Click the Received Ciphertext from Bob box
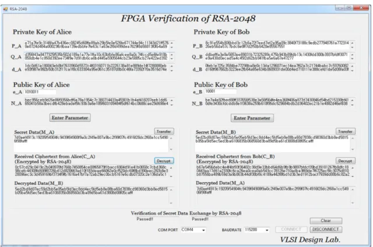 (x=276, y=171)
